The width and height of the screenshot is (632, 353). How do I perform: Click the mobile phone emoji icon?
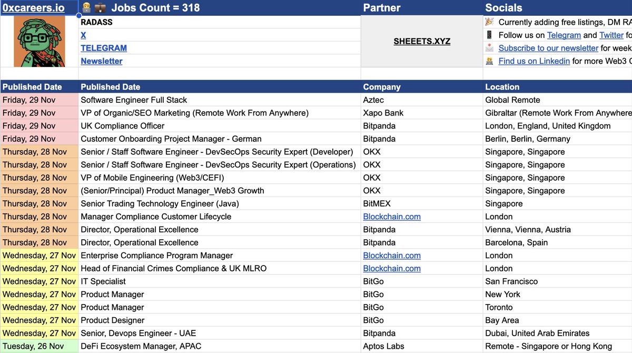pyautogui.click(x=489, y=35)
